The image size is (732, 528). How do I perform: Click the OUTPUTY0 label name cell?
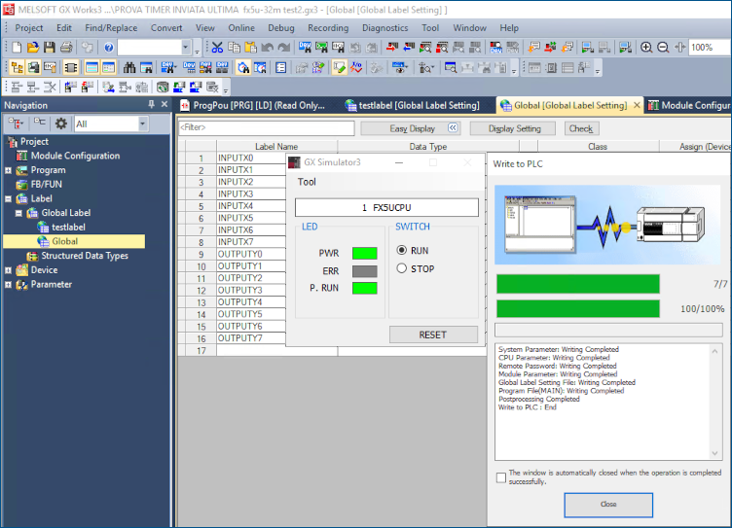coord(251,254)
